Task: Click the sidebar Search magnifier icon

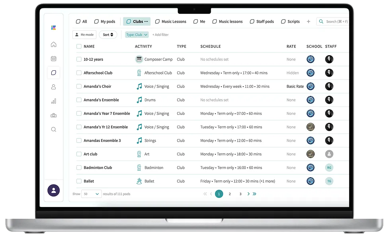Action: [53, 129]
